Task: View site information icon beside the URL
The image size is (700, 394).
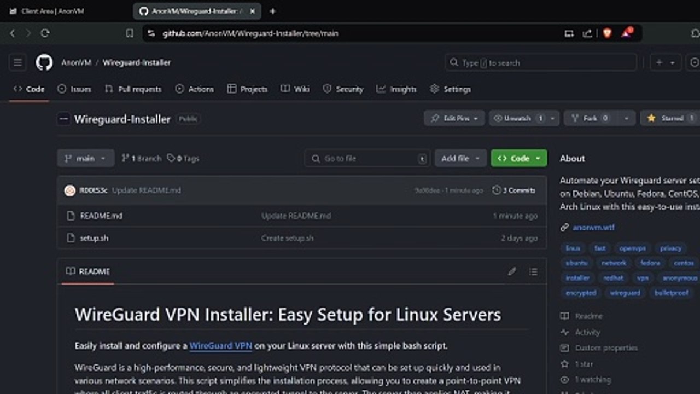Action: [151, 33]
